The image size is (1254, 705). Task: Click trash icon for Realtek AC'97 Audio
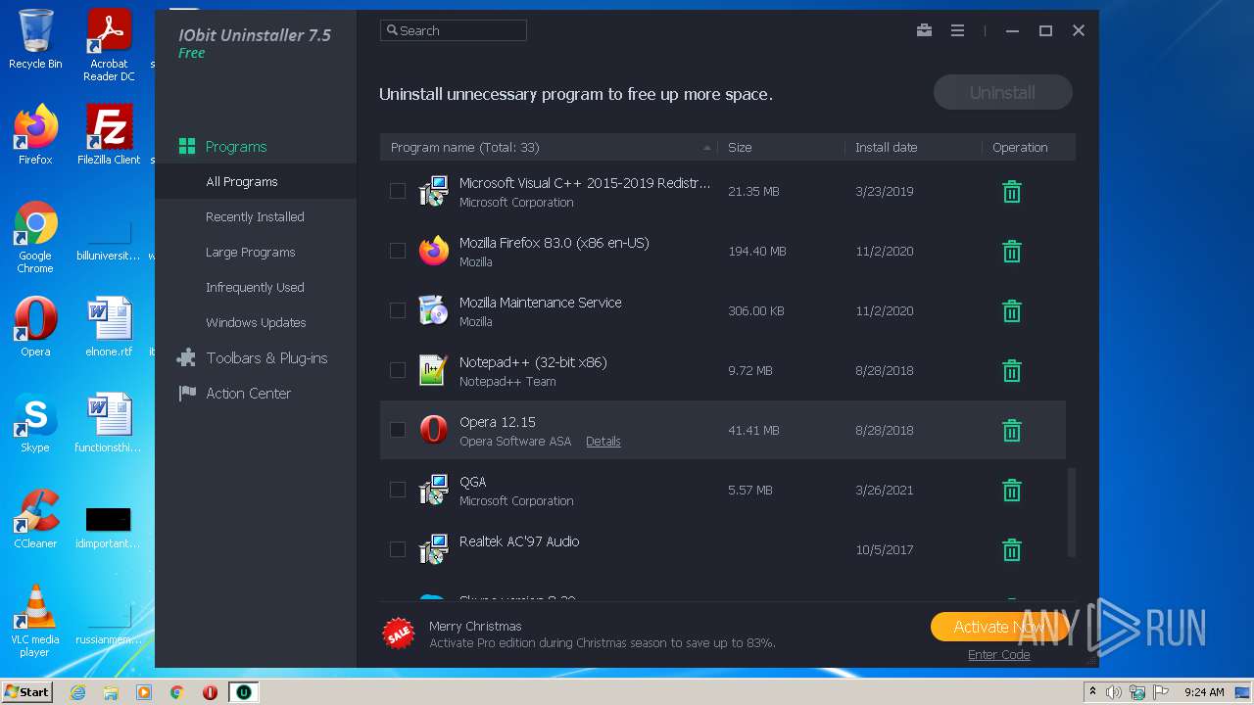(x=1012, y=550)
